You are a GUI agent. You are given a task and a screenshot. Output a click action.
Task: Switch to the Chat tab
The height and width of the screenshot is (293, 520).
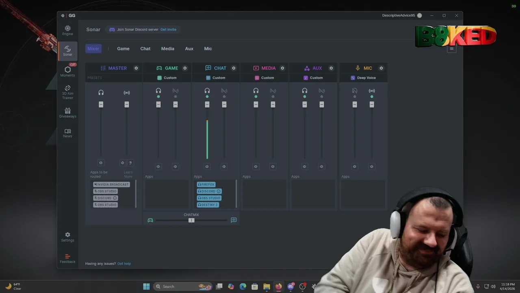tap(145, 48)
